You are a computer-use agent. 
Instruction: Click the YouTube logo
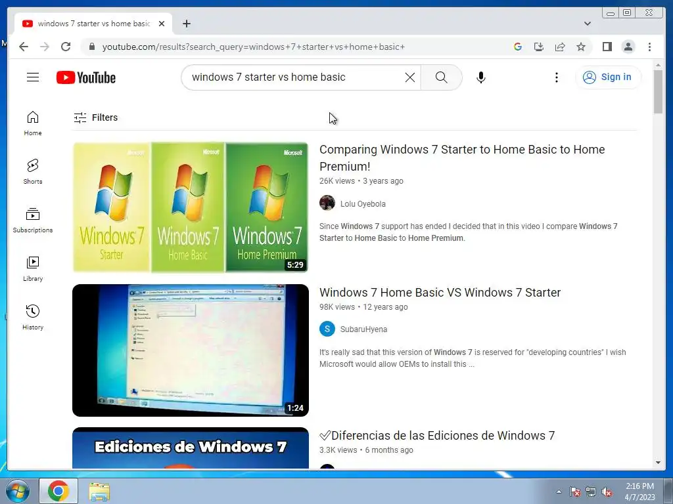(x=86, y=77)
